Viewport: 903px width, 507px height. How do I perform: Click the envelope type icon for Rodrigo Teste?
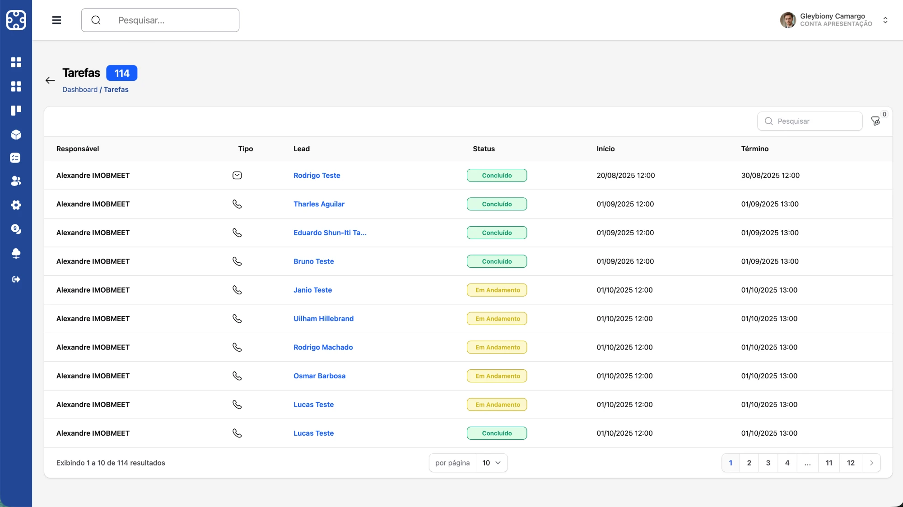tap(237, 175)
